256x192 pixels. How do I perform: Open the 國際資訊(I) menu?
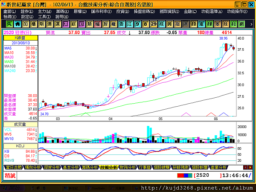pyautogui.click(x=169, y=12)
